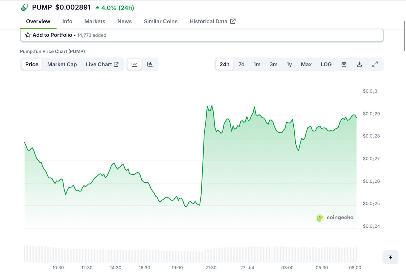
Task: Click the 12:30 time axis label
Action: [x=87, y=268]
